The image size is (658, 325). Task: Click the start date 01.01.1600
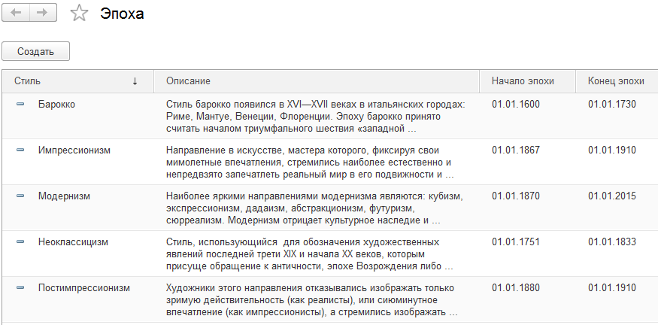click(516, 104)
